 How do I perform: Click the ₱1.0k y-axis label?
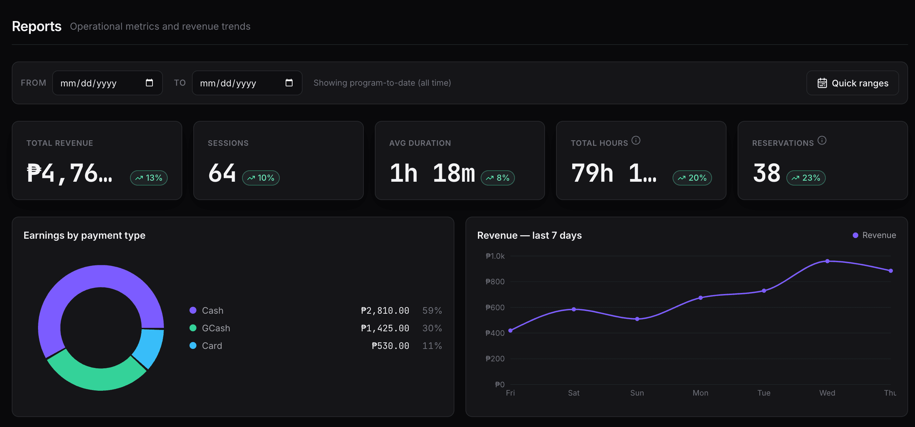[495, 256]
